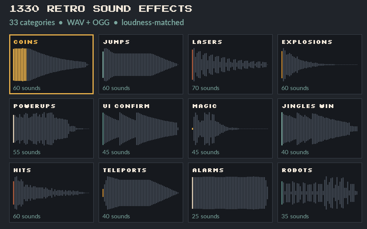Select the Coins sound category card
The image size is (367, 229).
point(51,64)
